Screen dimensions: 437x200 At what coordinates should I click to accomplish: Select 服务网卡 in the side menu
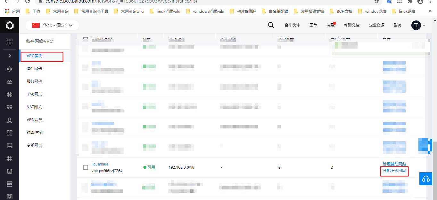(x=34, y=81)
